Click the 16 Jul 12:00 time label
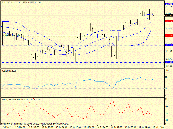Screen dimensions: 173x129 pyautogui.click(x=117, y=127)
